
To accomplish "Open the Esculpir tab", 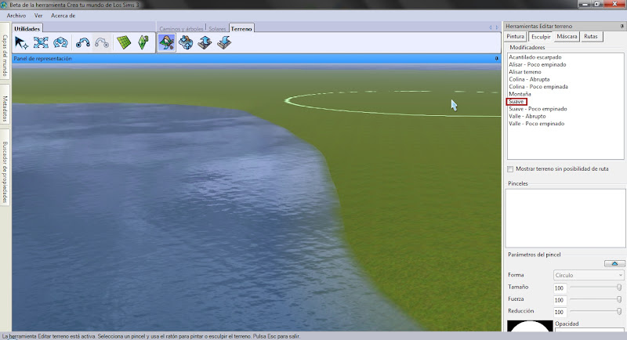I will point(541,36).
